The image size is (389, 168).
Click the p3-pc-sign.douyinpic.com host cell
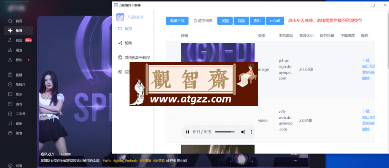click(286, 69)
